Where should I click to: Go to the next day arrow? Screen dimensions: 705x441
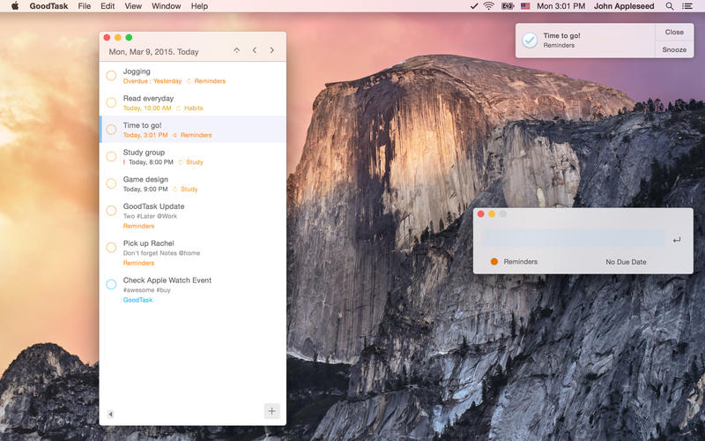coord(272,51)
